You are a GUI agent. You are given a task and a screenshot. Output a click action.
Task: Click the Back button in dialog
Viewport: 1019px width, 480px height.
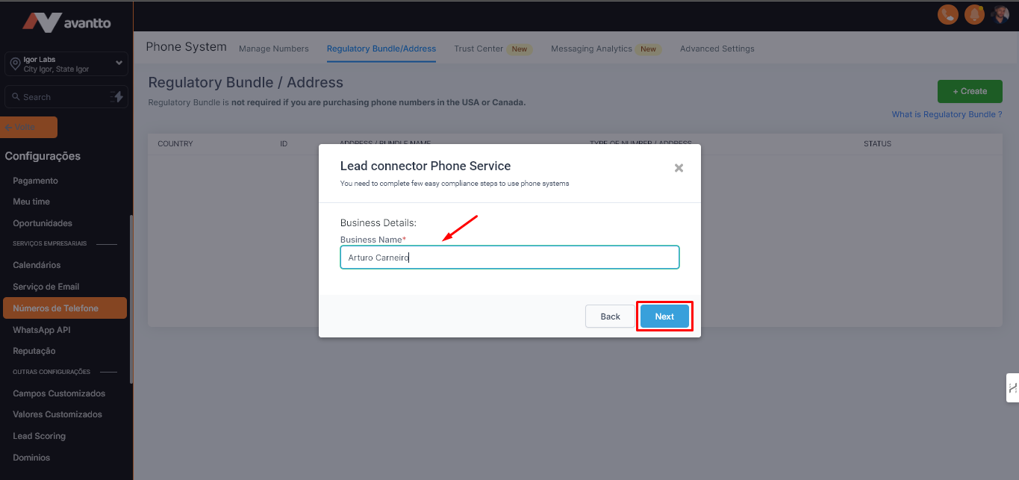610,317
